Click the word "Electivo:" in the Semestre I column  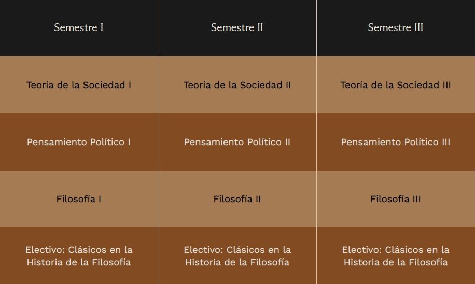[x=45, y=250]
